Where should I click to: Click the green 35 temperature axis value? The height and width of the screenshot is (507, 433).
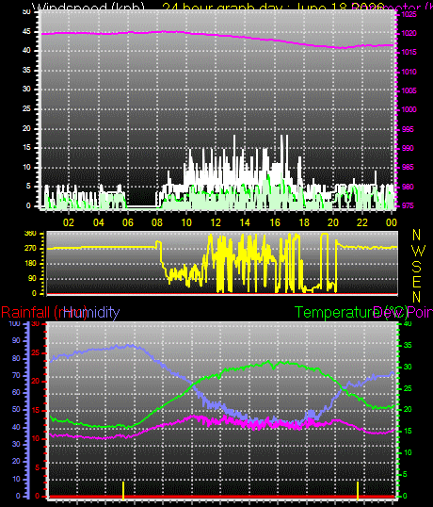[x=408, y=345]
